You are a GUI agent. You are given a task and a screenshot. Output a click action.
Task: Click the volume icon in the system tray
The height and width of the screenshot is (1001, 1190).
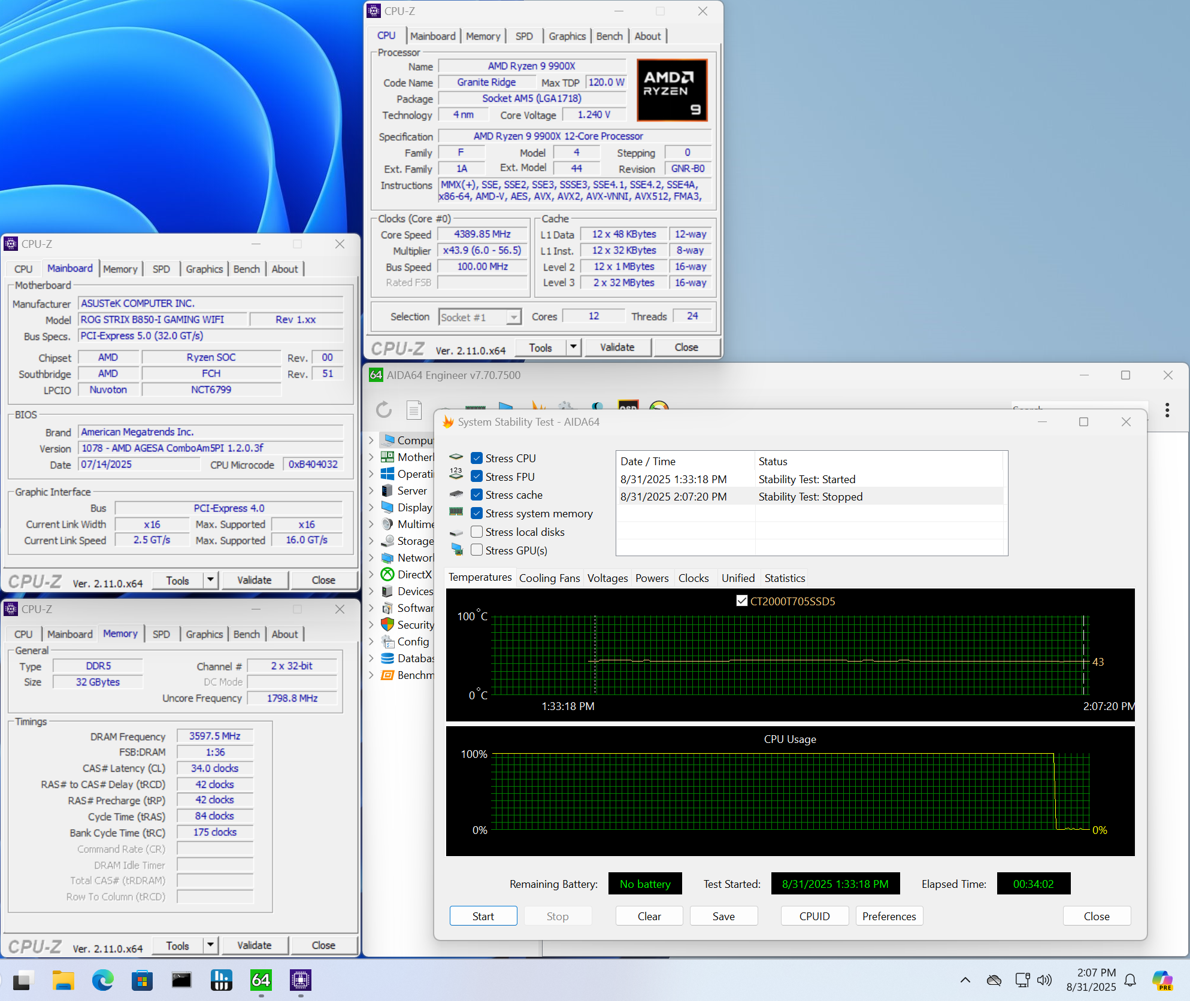click(x=1044, y=980)
